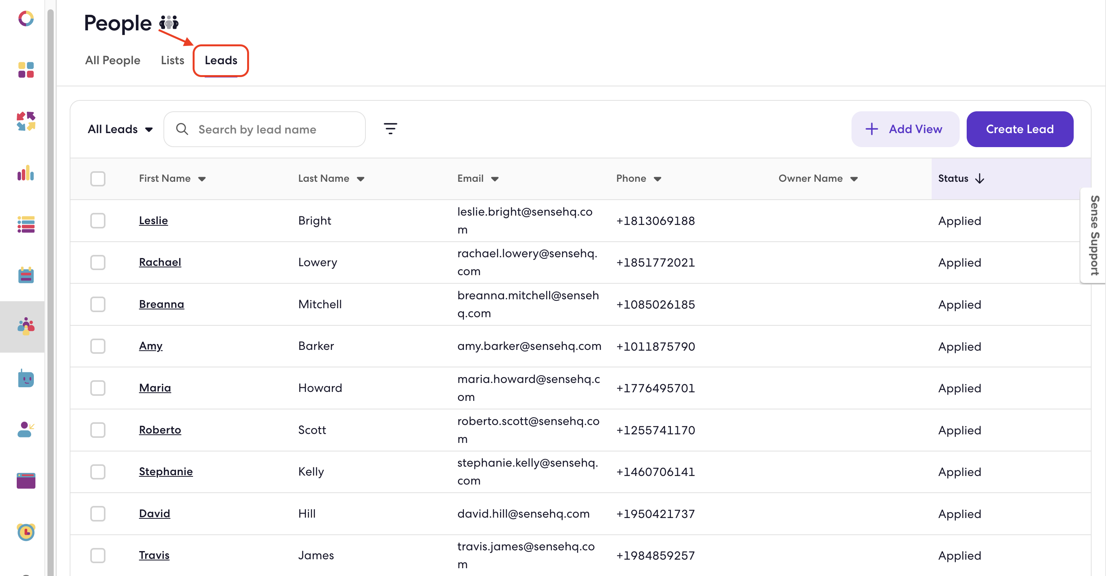Open the chatbot face sidebar icon
The image size is (1106, 576).
[x=26, y=378]
